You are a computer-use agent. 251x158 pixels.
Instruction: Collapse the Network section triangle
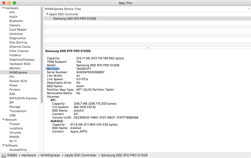[x=3, y=120]
